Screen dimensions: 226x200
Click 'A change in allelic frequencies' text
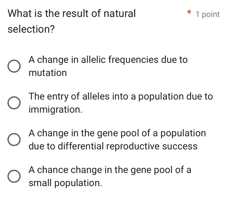tap(108, 60)
